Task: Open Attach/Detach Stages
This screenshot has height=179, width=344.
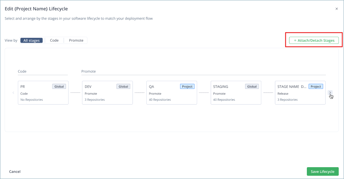Action: (314, 40)
